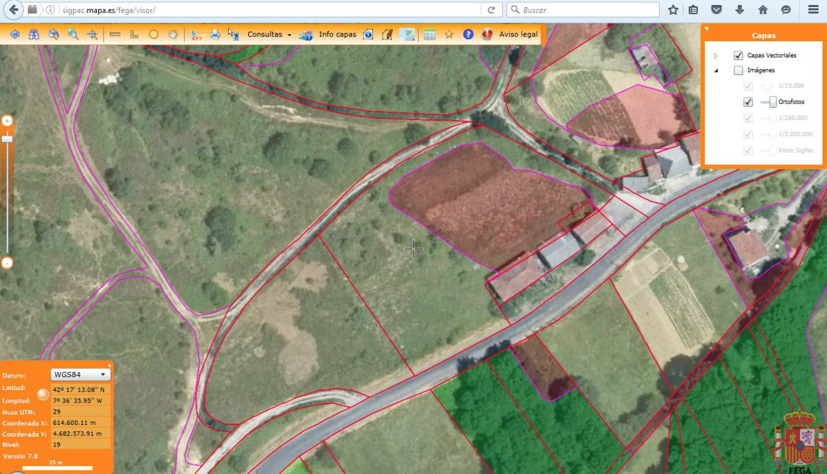Open the blue question mark help icon
Viewport: 827px width, 474px height.
pyautogui.click(x=468, y=34)
